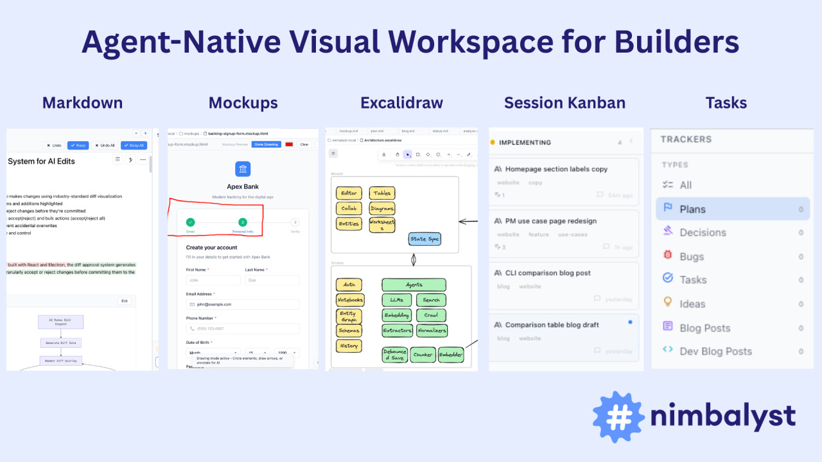Collapse the Implementing column chevron
The height and width of the screenshot is (462, 822).
631,141
